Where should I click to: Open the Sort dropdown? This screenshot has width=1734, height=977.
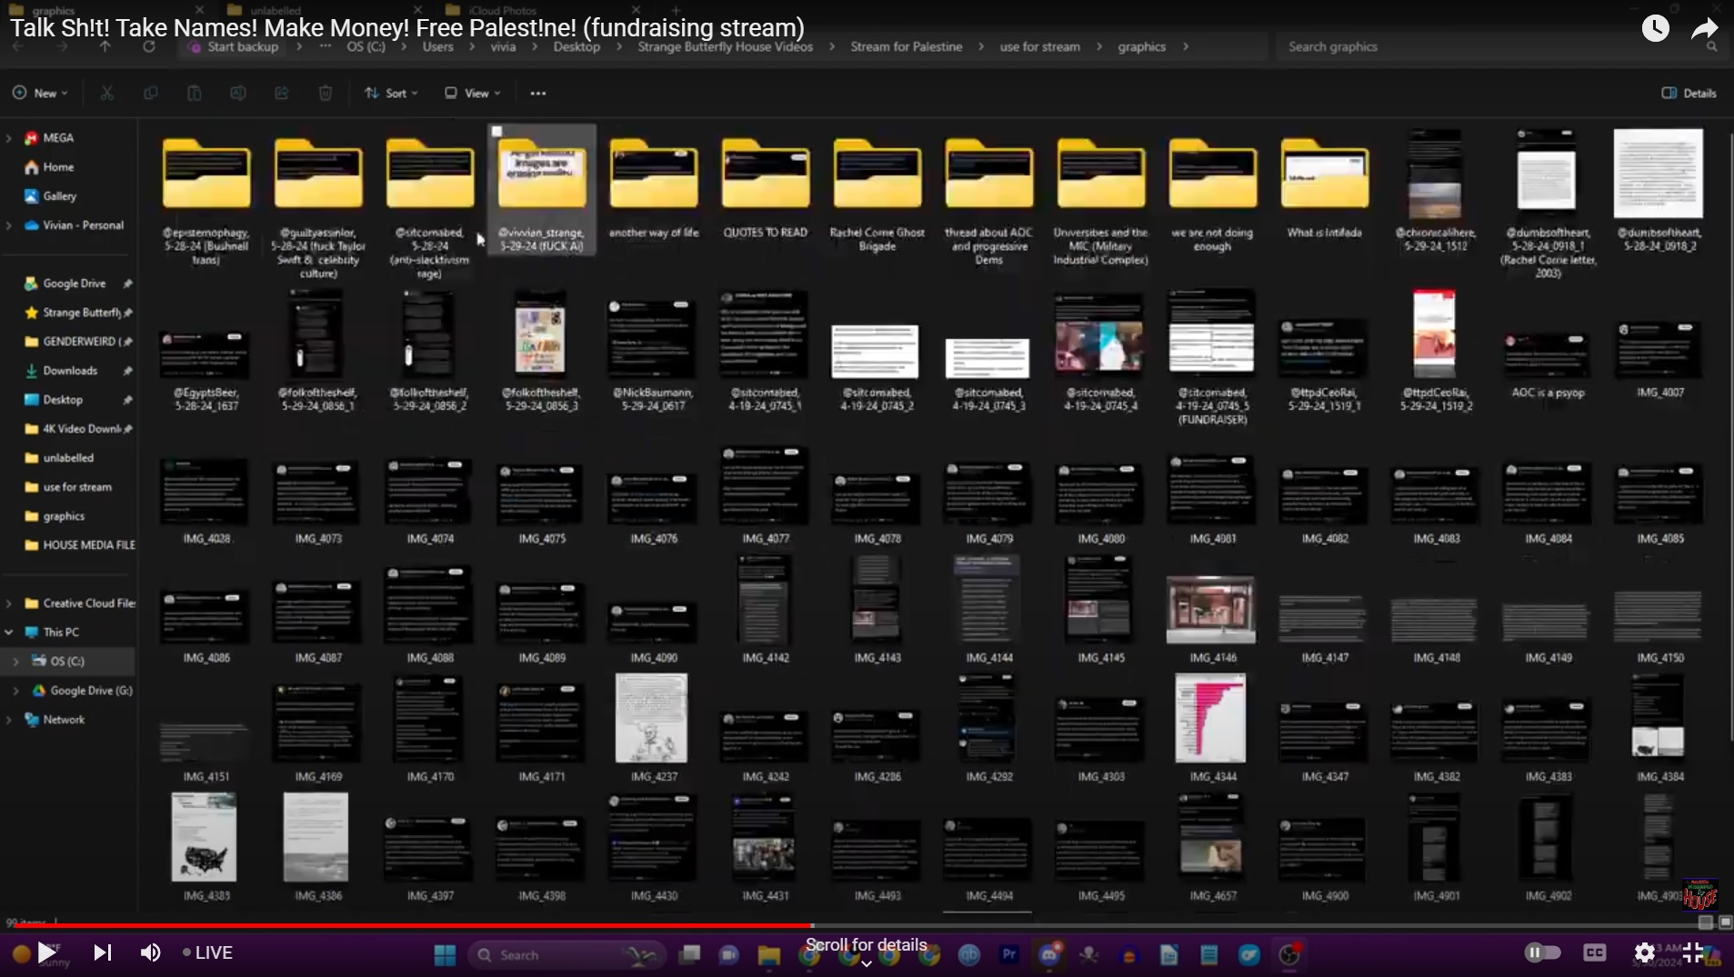(391, 93)
